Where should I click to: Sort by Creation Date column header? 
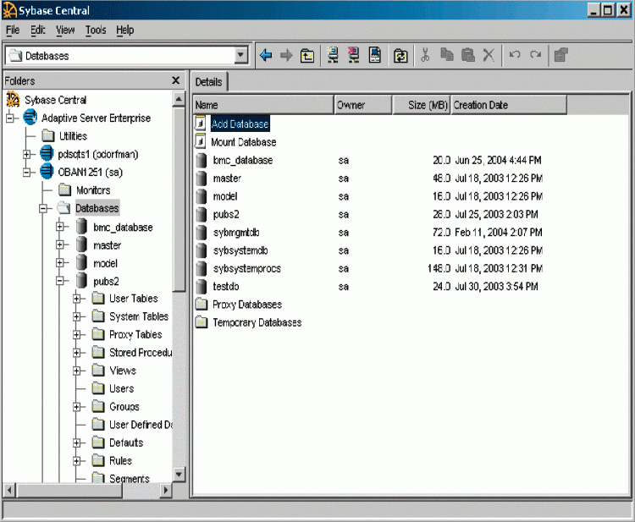tap(509, 105)
